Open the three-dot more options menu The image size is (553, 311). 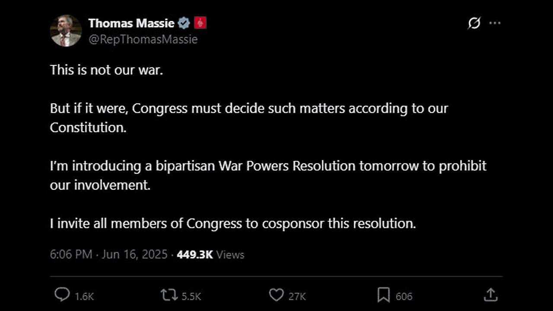(494, 24)
